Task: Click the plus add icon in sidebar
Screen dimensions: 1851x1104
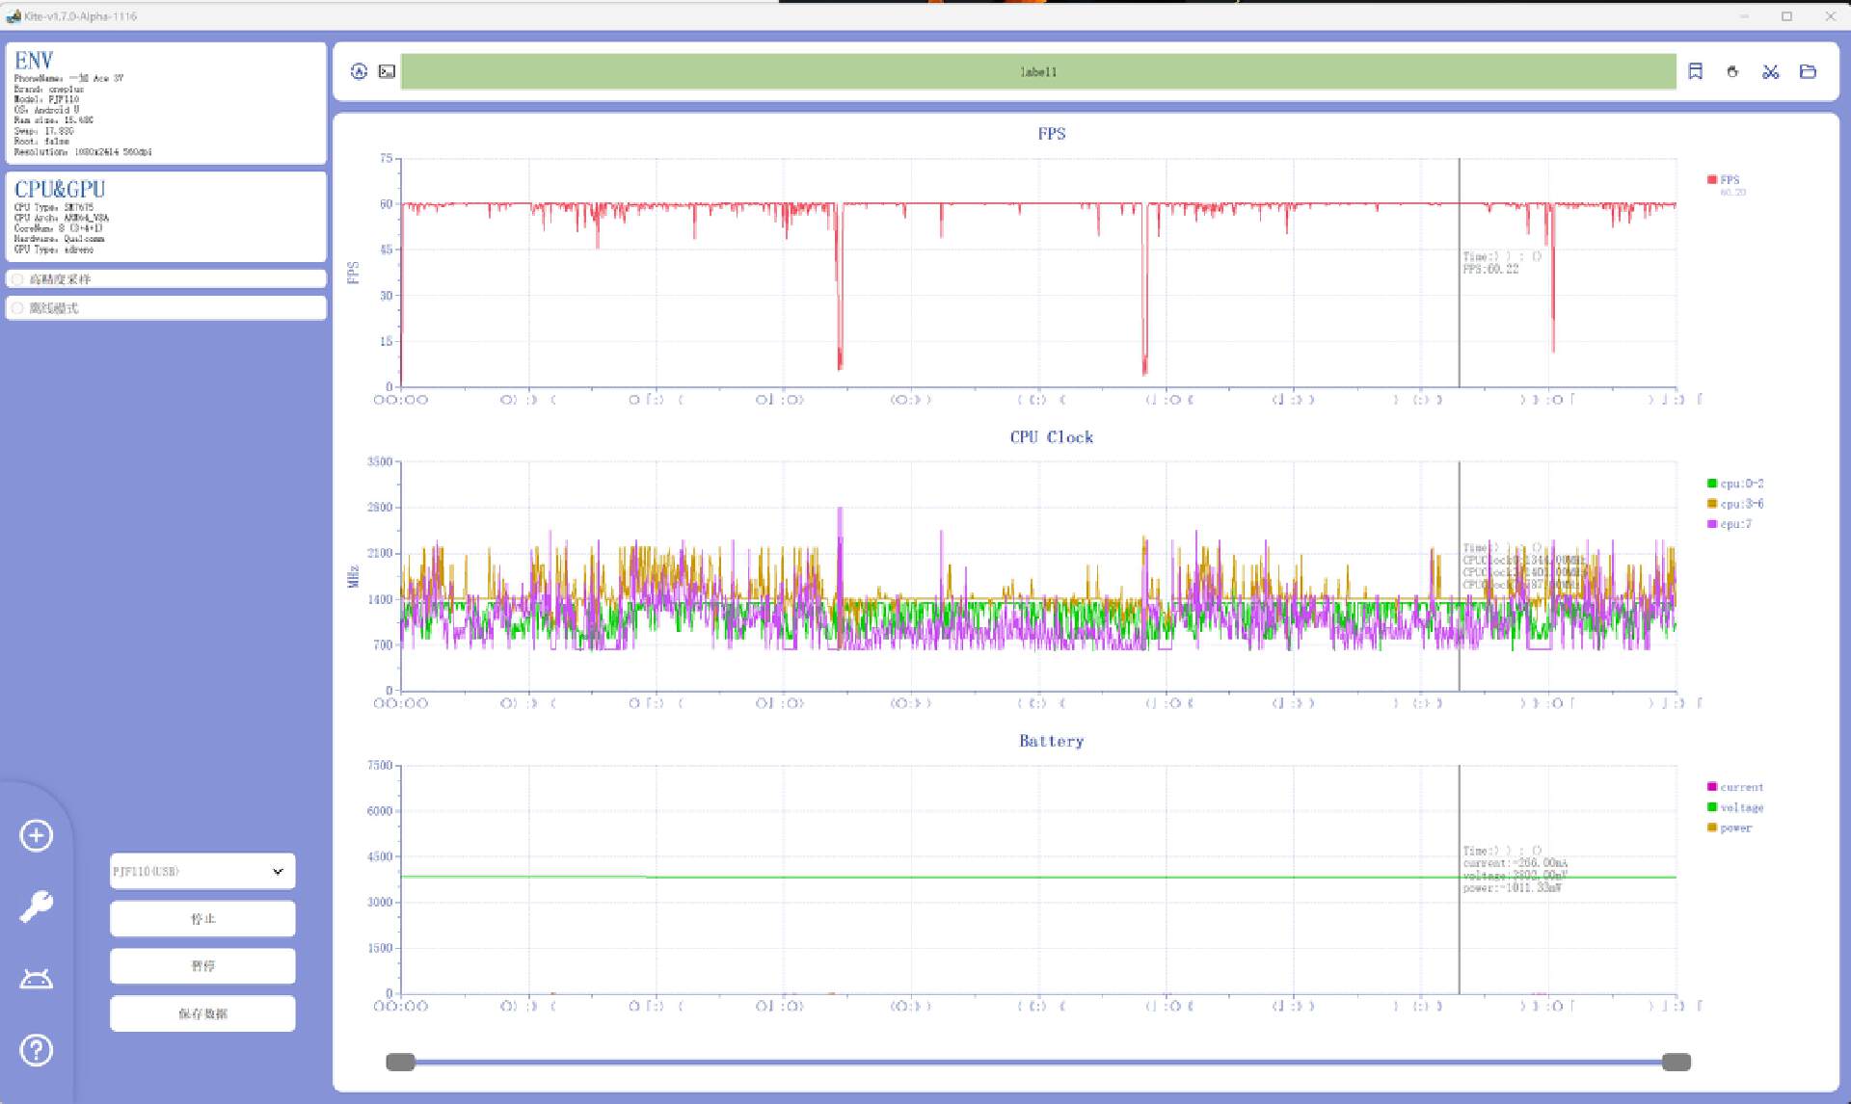Action: [x=37, y=835]
